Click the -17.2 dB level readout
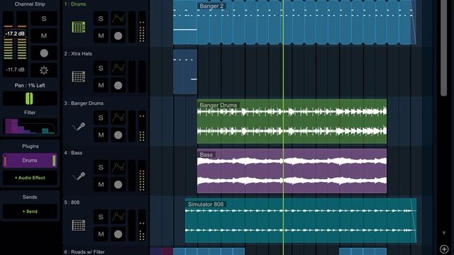This screenshot has width=454, height=255. tap(15, 34)
